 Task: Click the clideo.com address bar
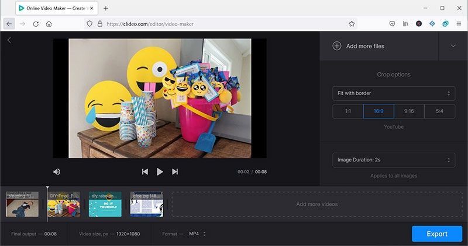221,24
